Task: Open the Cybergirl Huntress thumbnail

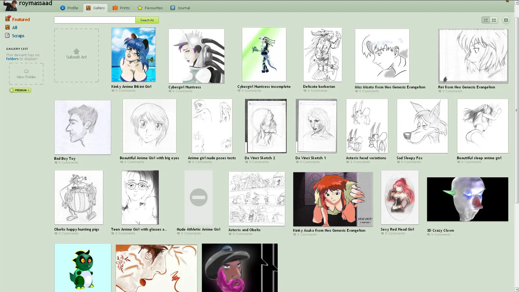Action: (x=197, y=56)
